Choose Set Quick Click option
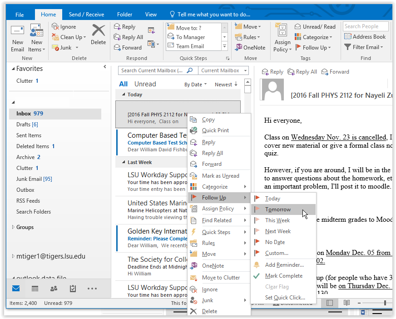 click(x=283, y=298)
